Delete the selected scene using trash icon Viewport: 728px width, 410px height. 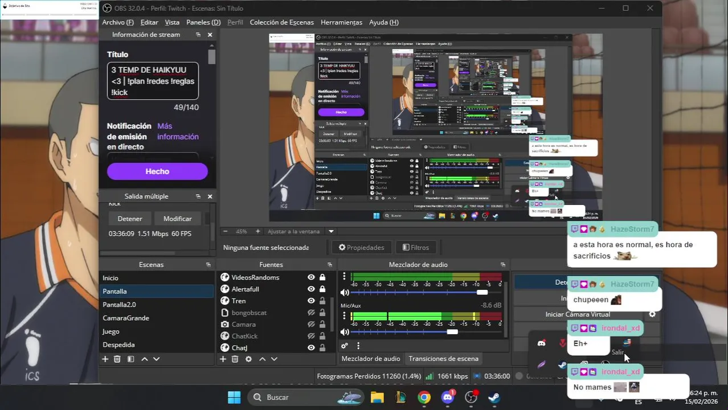pos(117,359)
